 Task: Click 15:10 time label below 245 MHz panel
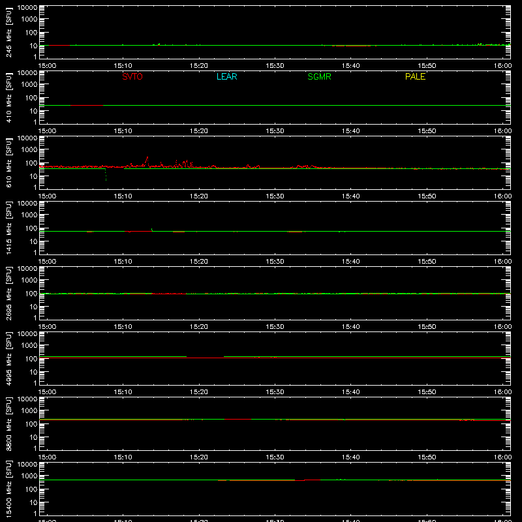[x=123, y=66]
